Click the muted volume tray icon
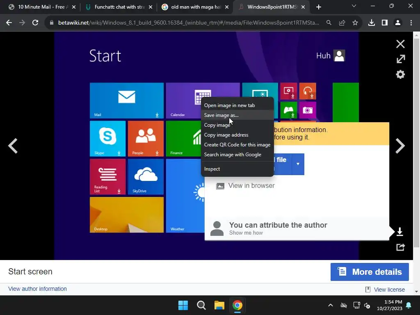420x315 pixels. 367,305
